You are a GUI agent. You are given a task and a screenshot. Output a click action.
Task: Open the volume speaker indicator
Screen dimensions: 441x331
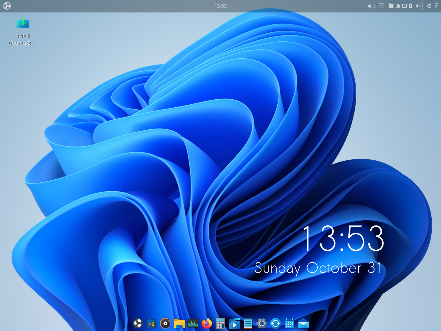418,6
